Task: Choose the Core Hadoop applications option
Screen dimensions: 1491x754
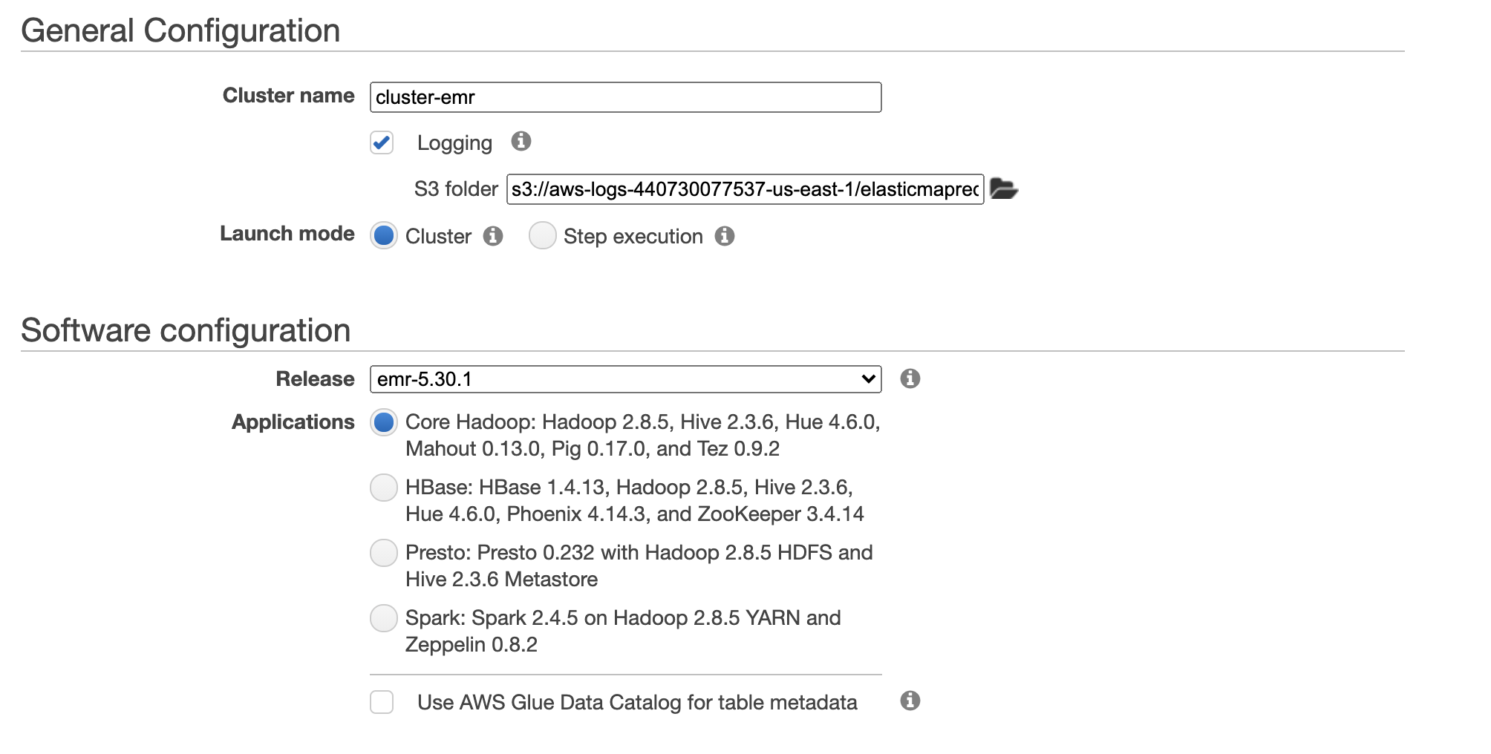Action: pos(384,422)
